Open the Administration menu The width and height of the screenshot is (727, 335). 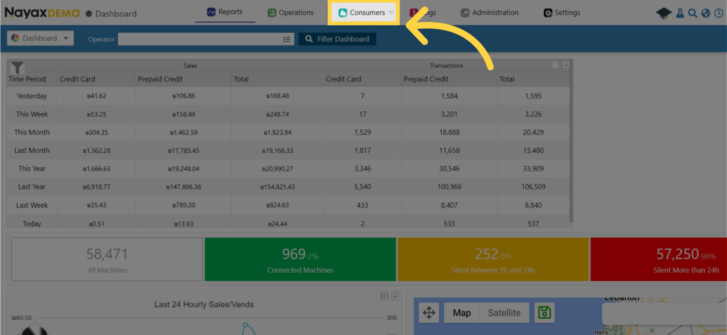(x=490, y=12)
